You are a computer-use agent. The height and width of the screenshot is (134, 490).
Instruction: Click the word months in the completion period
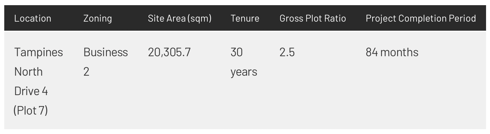click(x=399, y=52)
